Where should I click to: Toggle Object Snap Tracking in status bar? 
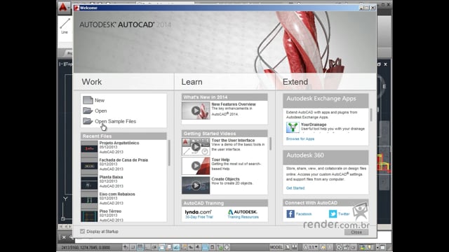175,247
